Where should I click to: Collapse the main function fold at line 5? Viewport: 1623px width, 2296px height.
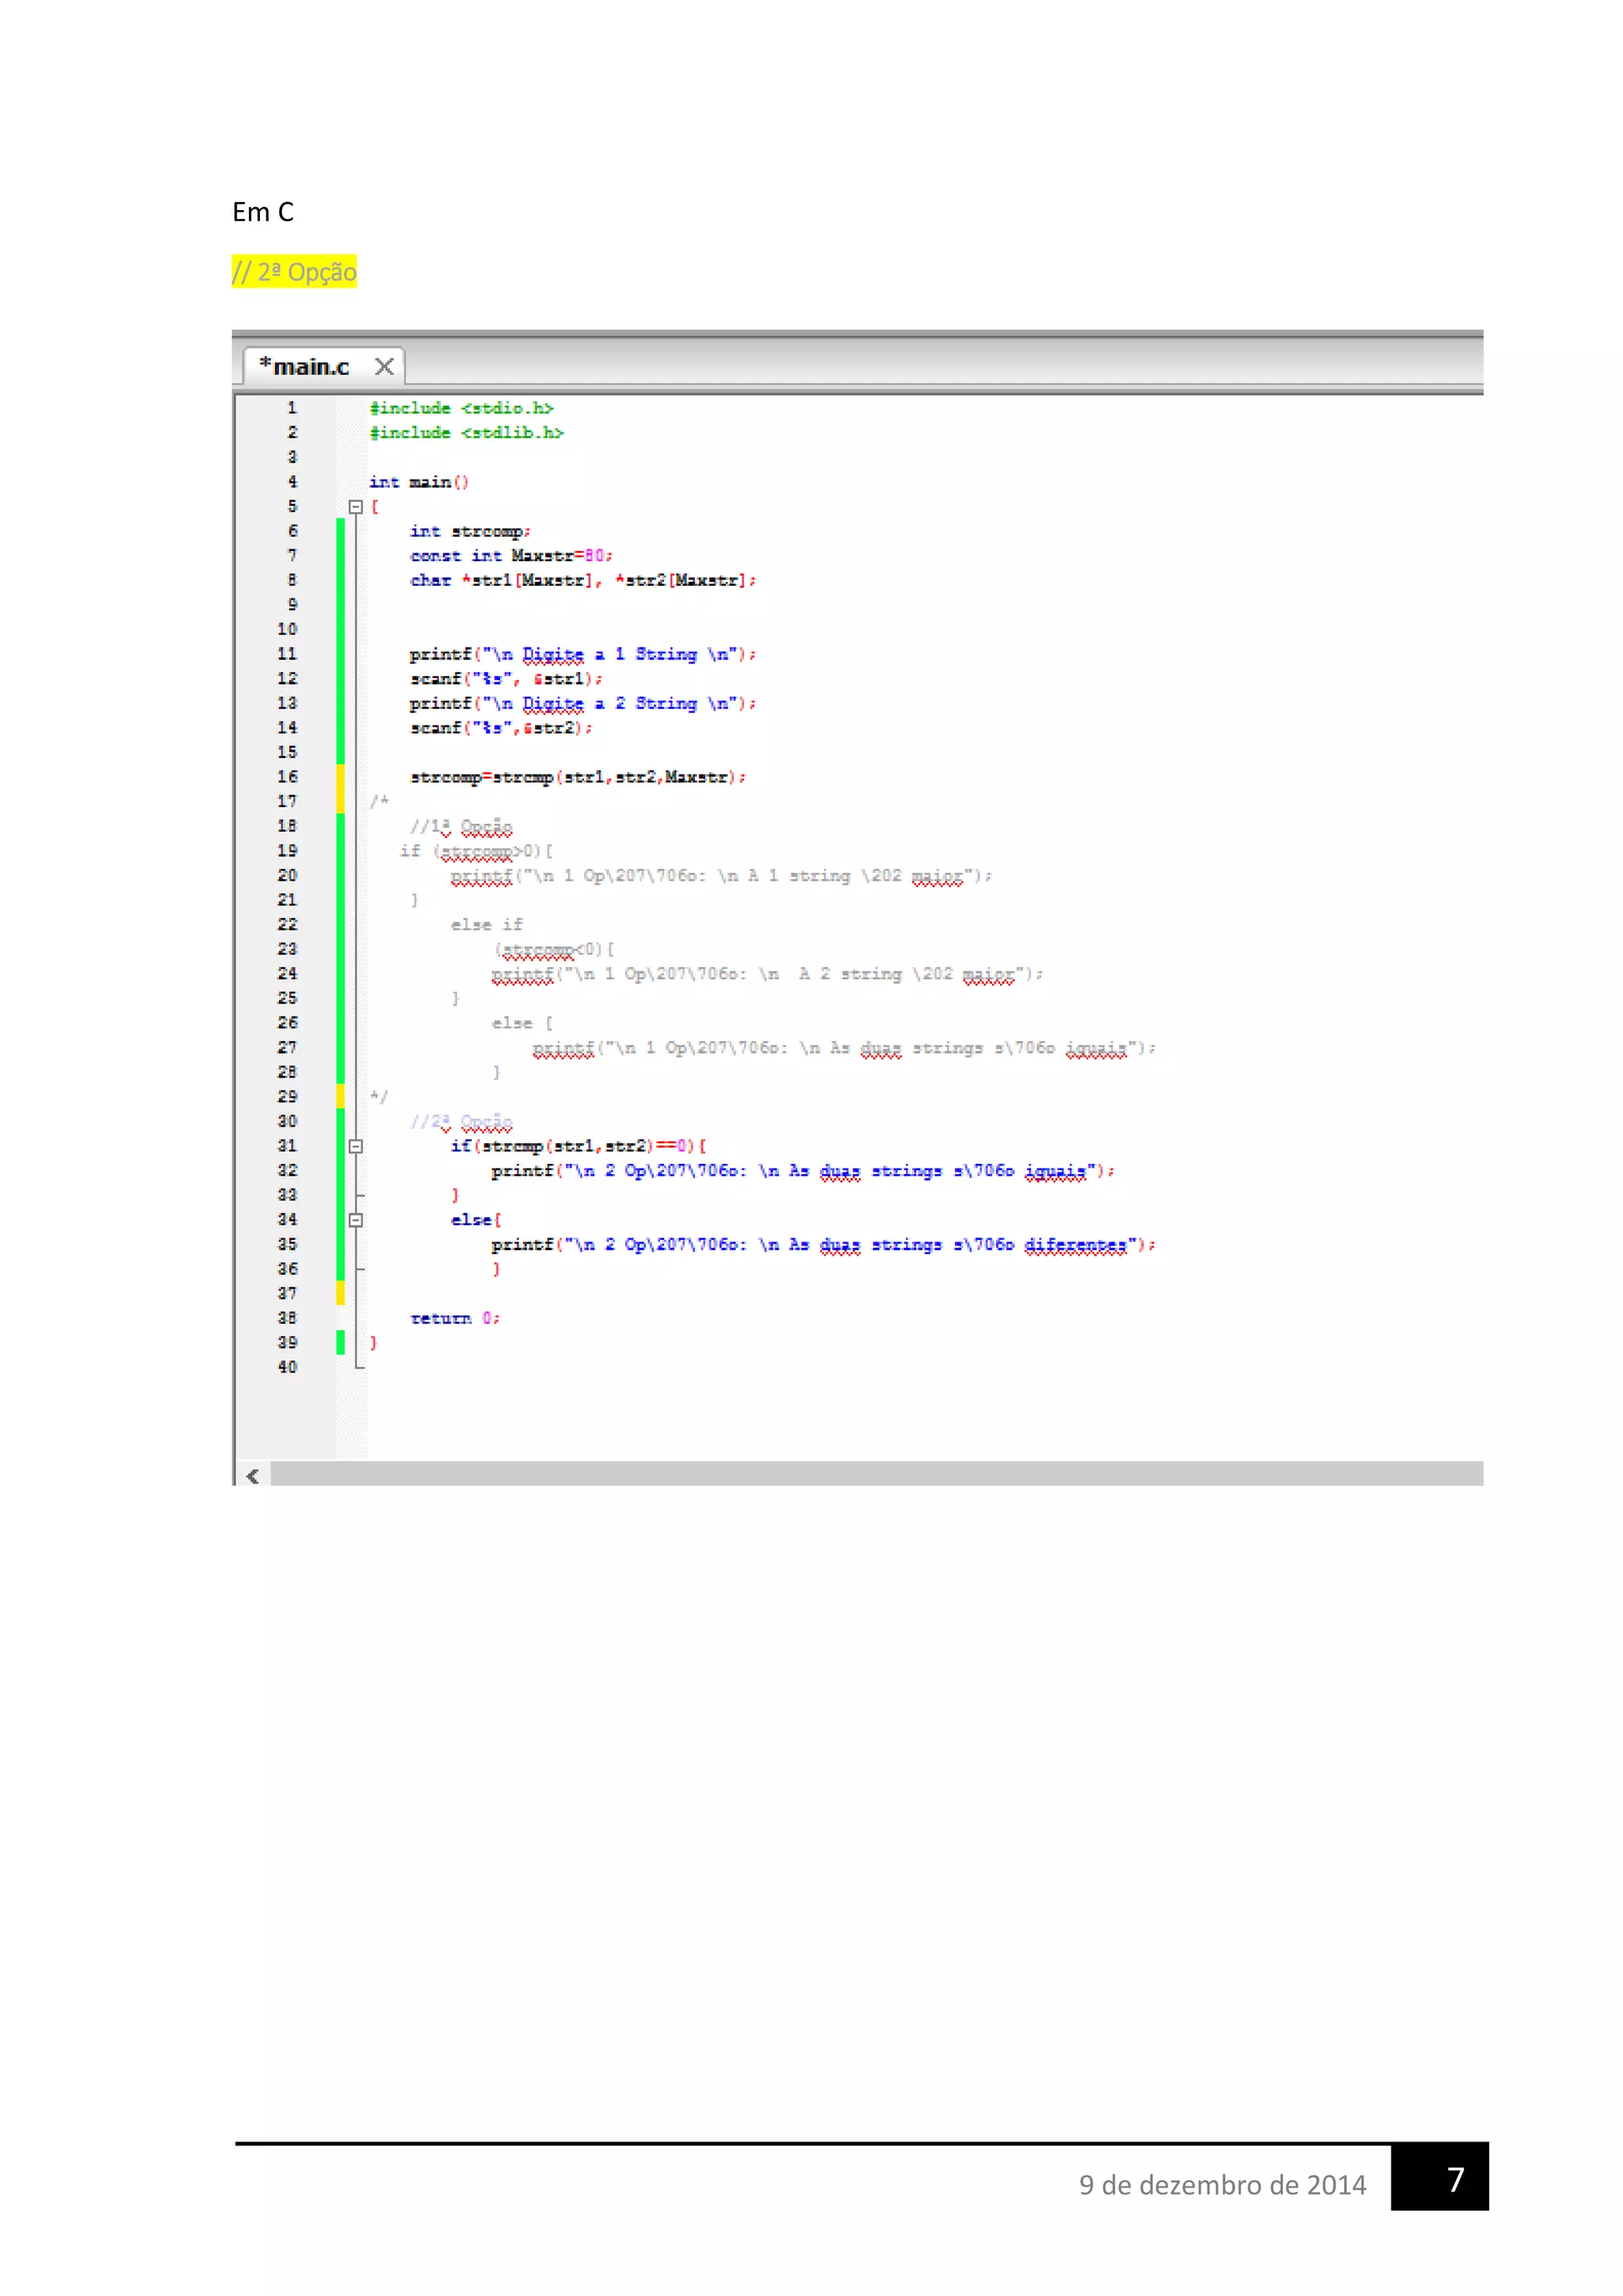pos(355,507)
